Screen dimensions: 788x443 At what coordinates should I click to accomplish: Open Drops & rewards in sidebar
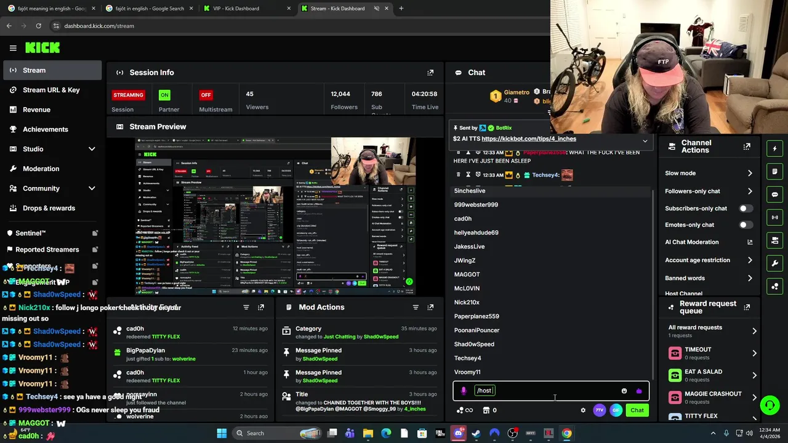click(x=52, y=208)
